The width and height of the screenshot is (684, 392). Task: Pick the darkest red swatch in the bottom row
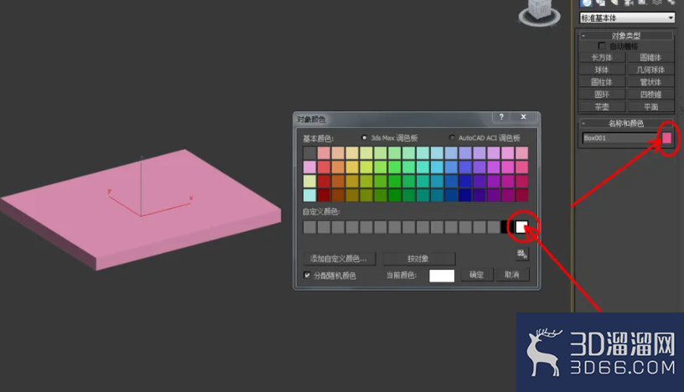324,195
